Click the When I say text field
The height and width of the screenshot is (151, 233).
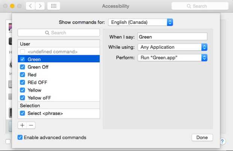point(172,36)
